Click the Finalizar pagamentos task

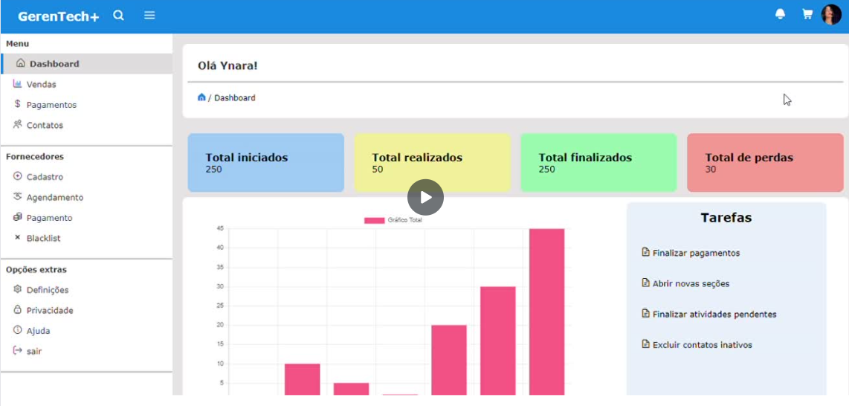(695, 253)
